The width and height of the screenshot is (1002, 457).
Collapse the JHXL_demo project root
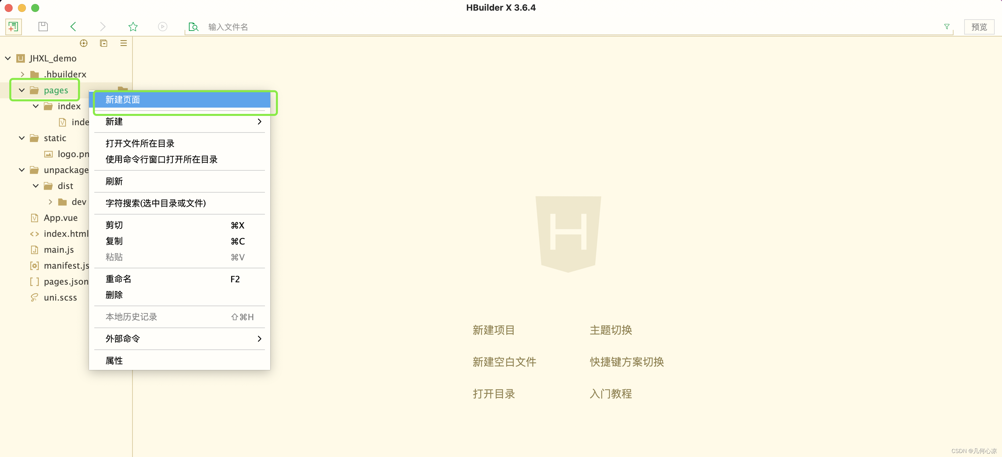8,58
